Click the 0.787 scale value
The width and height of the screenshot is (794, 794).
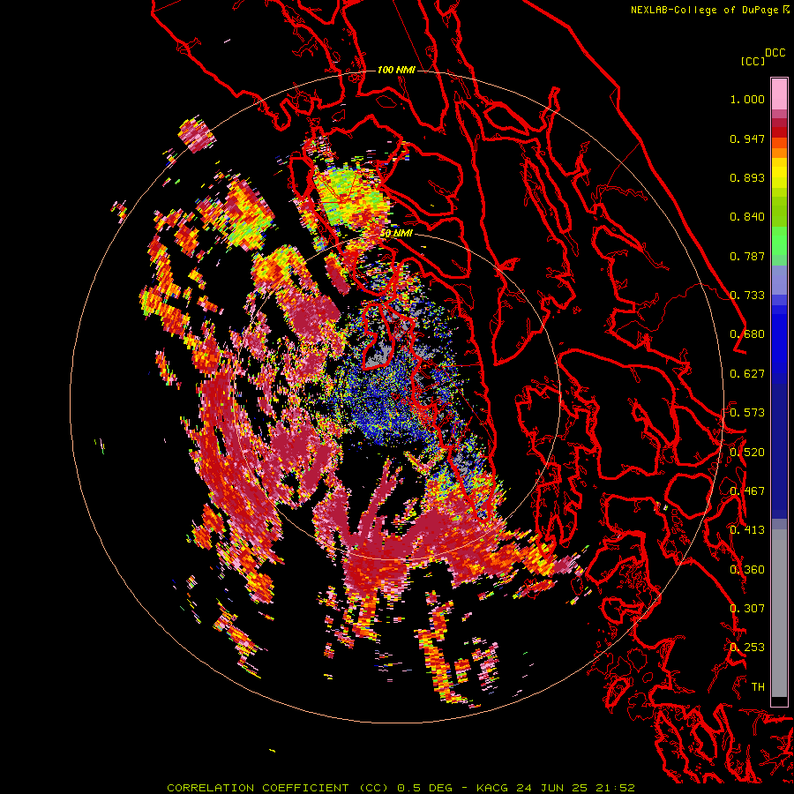[747, 256]
